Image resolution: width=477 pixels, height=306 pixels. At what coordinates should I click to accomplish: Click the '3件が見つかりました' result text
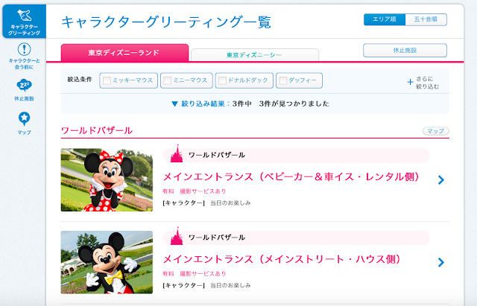click(294, 104)
